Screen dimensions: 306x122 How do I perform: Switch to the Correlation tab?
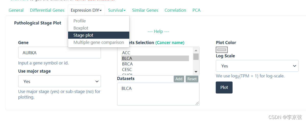(x=175, y=10)
